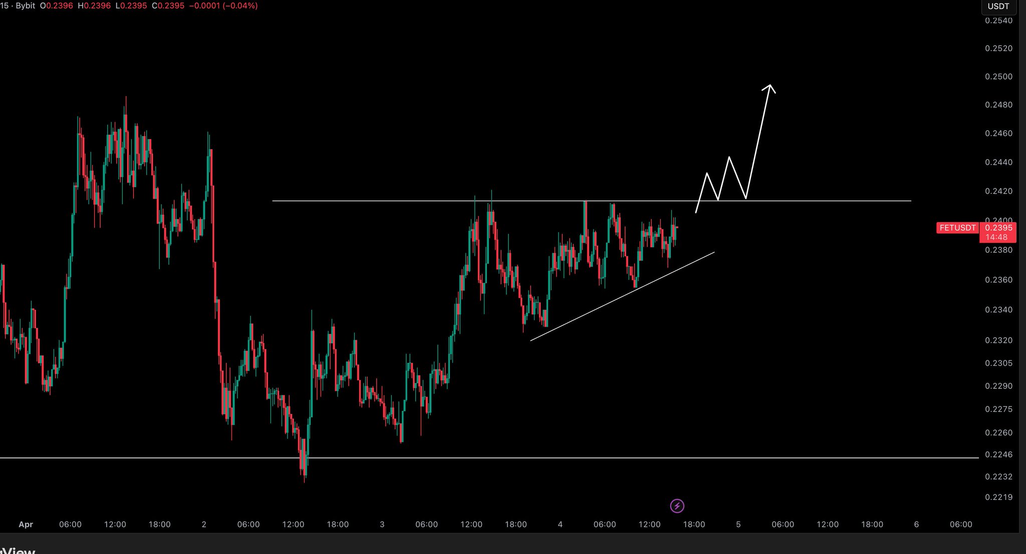1026x554 pixels.
Task: Click the open value O0.2396 in legend
Action: click(x=56, y=6)
